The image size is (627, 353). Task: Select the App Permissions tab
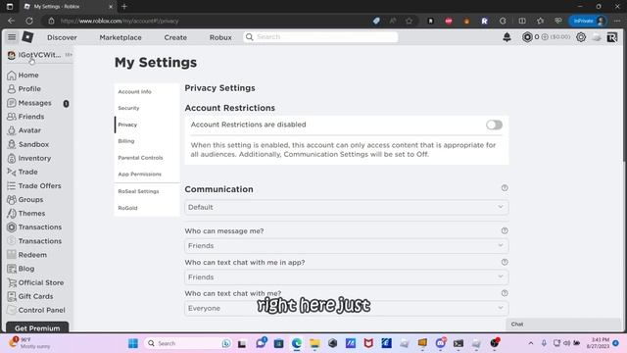[139, 175]
